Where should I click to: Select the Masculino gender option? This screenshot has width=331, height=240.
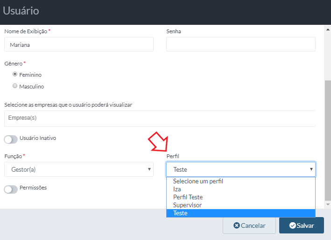[x=15, y=86]
